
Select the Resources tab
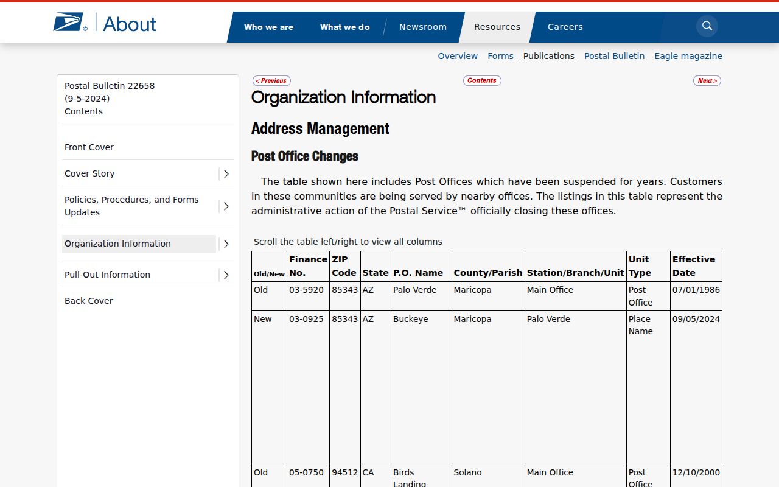[497, 27]
